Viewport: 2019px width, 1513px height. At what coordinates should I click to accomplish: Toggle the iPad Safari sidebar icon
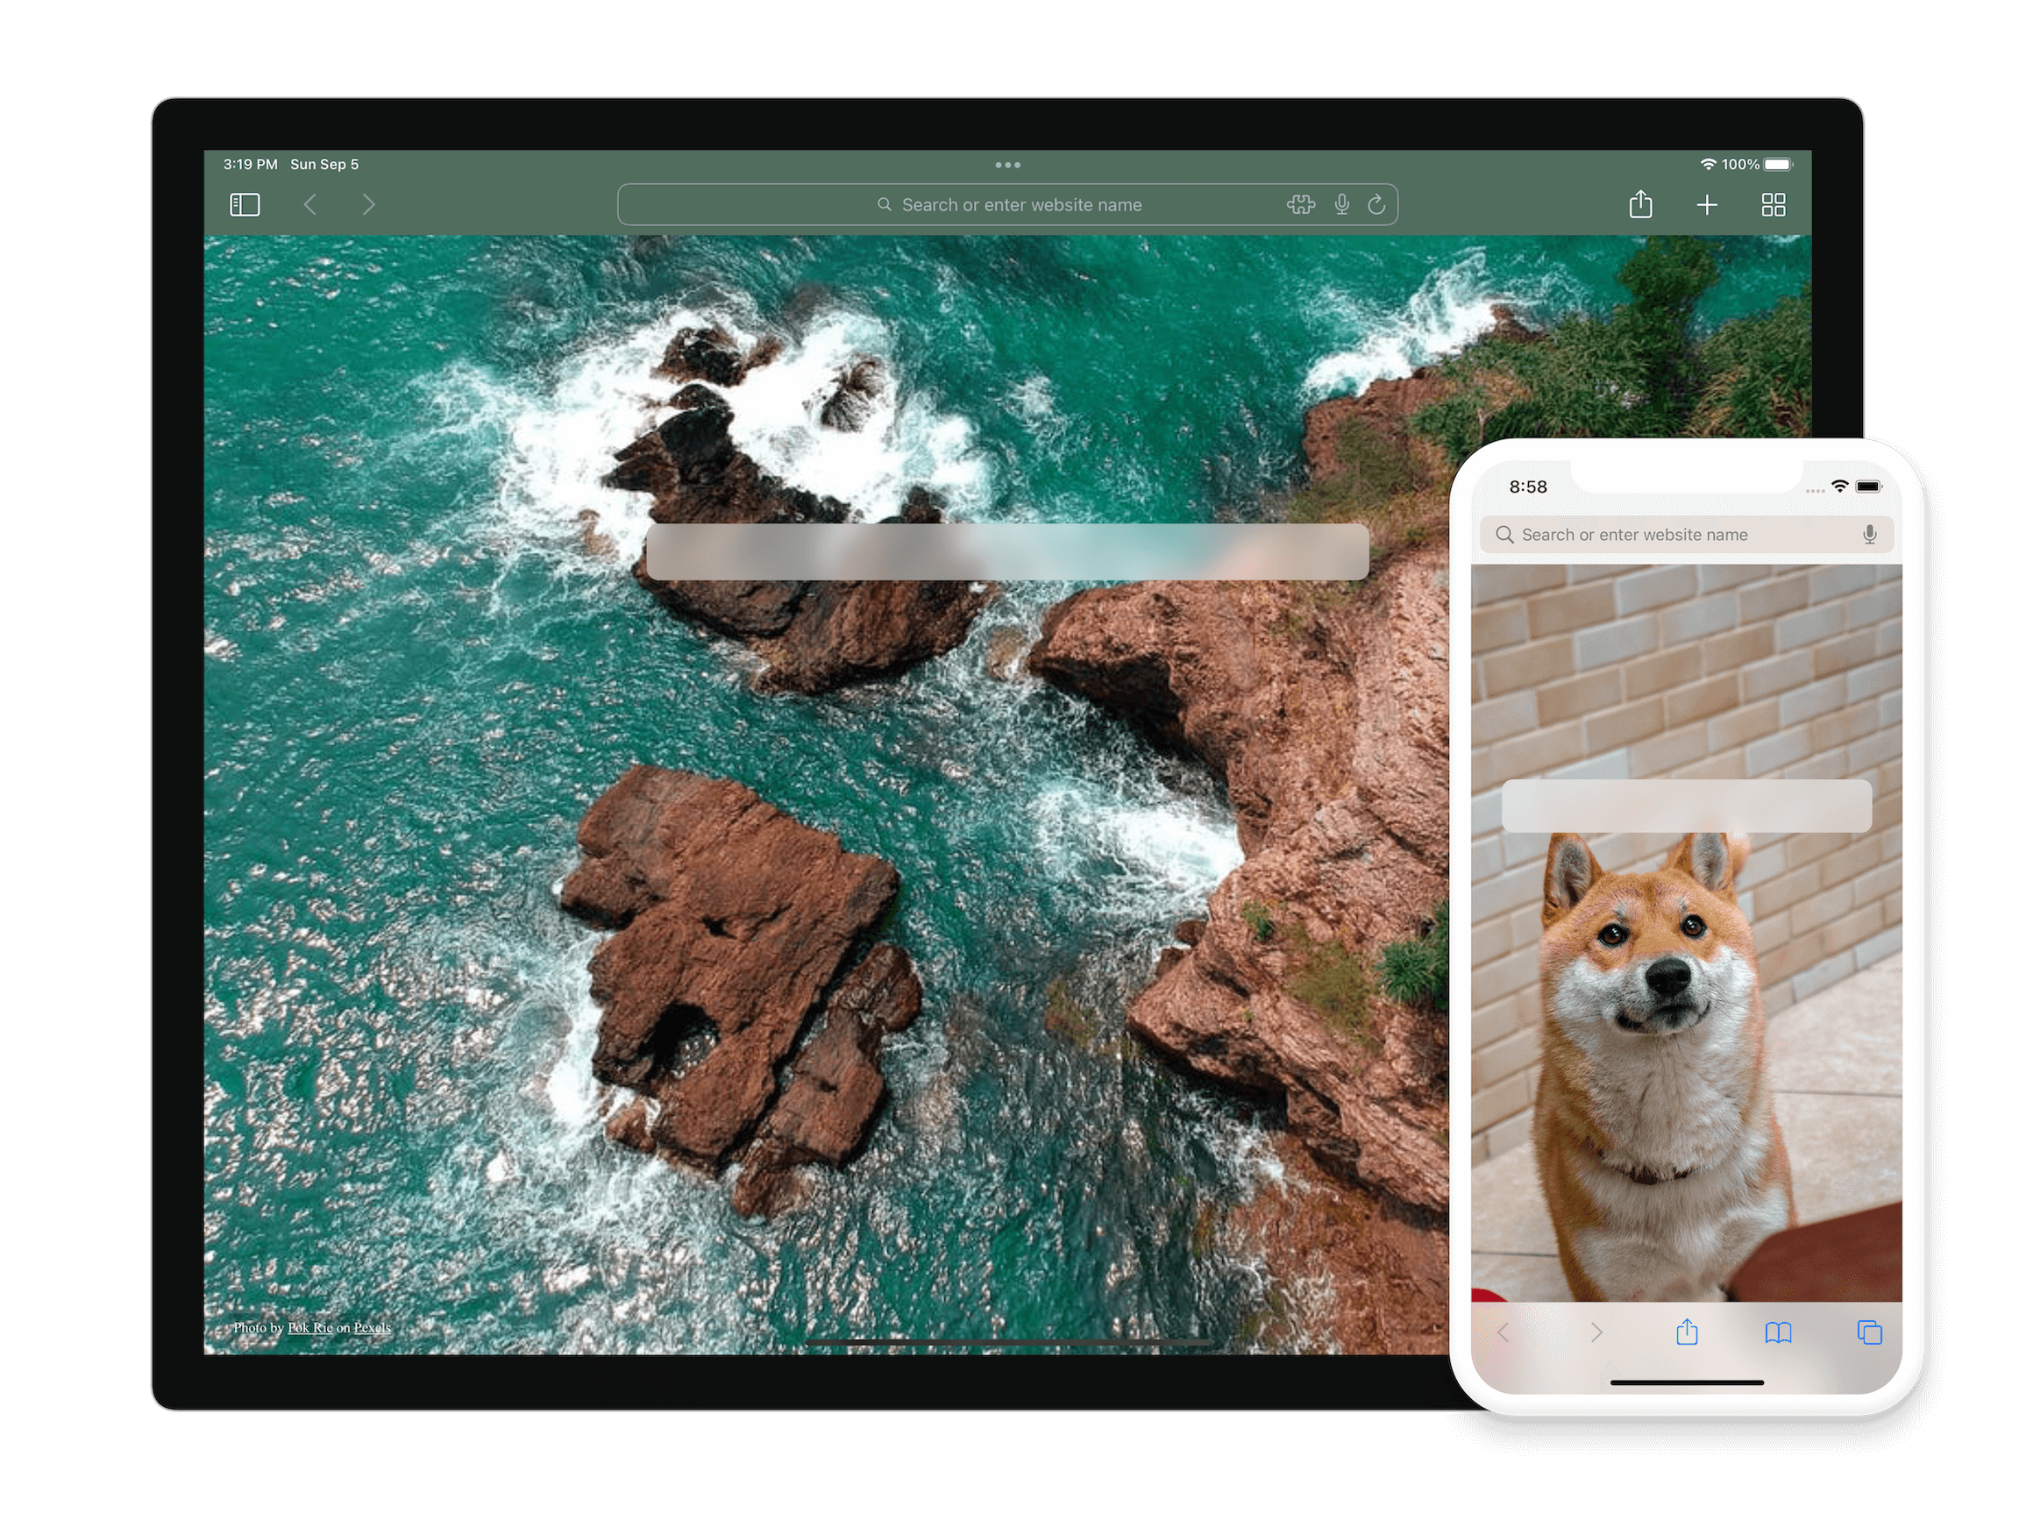(245, 204)
